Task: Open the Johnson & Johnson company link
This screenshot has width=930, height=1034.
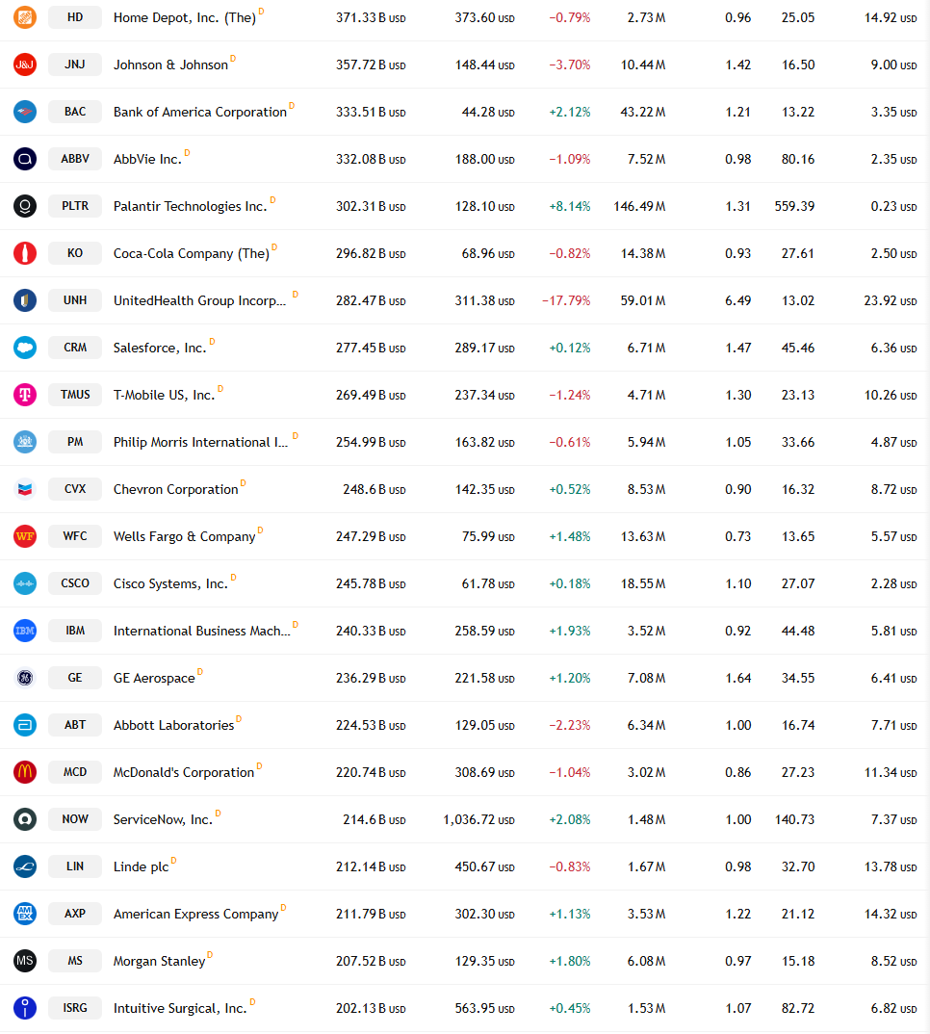Action: coord(170,65)
